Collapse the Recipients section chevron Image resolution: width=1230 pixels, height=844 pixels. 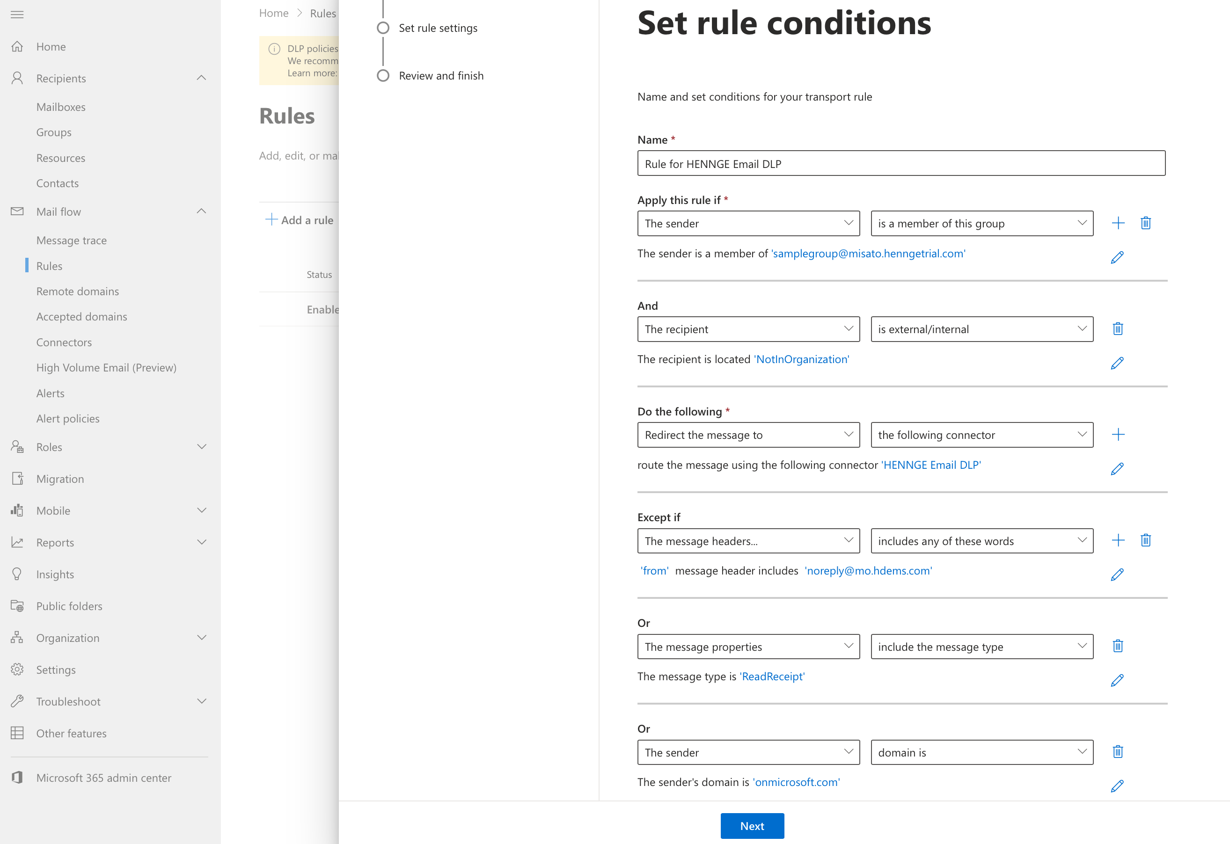[201, 78]
